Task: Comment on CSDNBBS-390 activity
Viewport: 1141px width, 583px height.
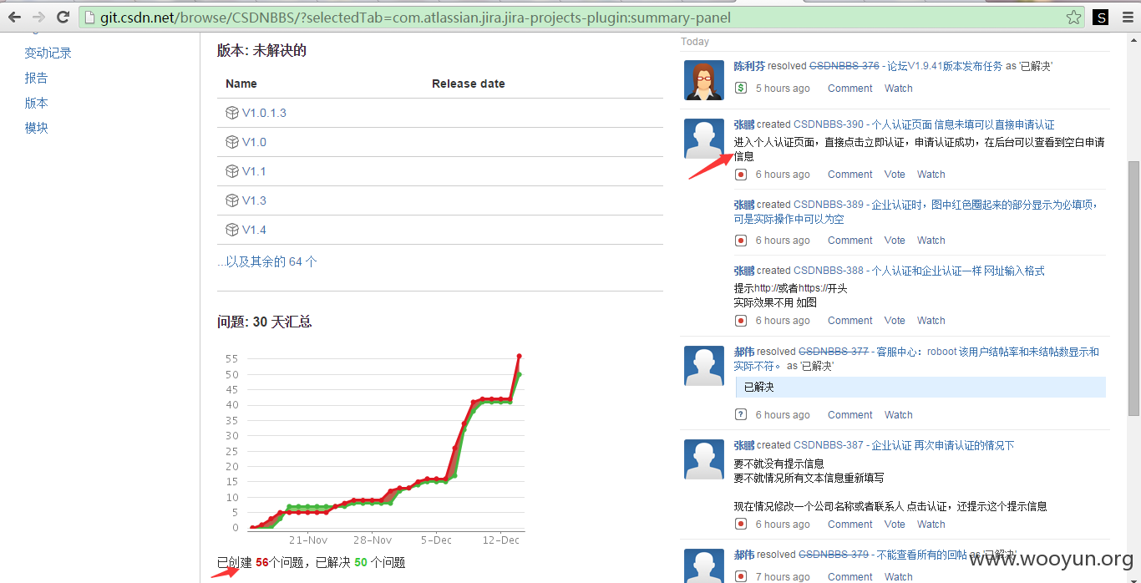Action: (849, 175)
